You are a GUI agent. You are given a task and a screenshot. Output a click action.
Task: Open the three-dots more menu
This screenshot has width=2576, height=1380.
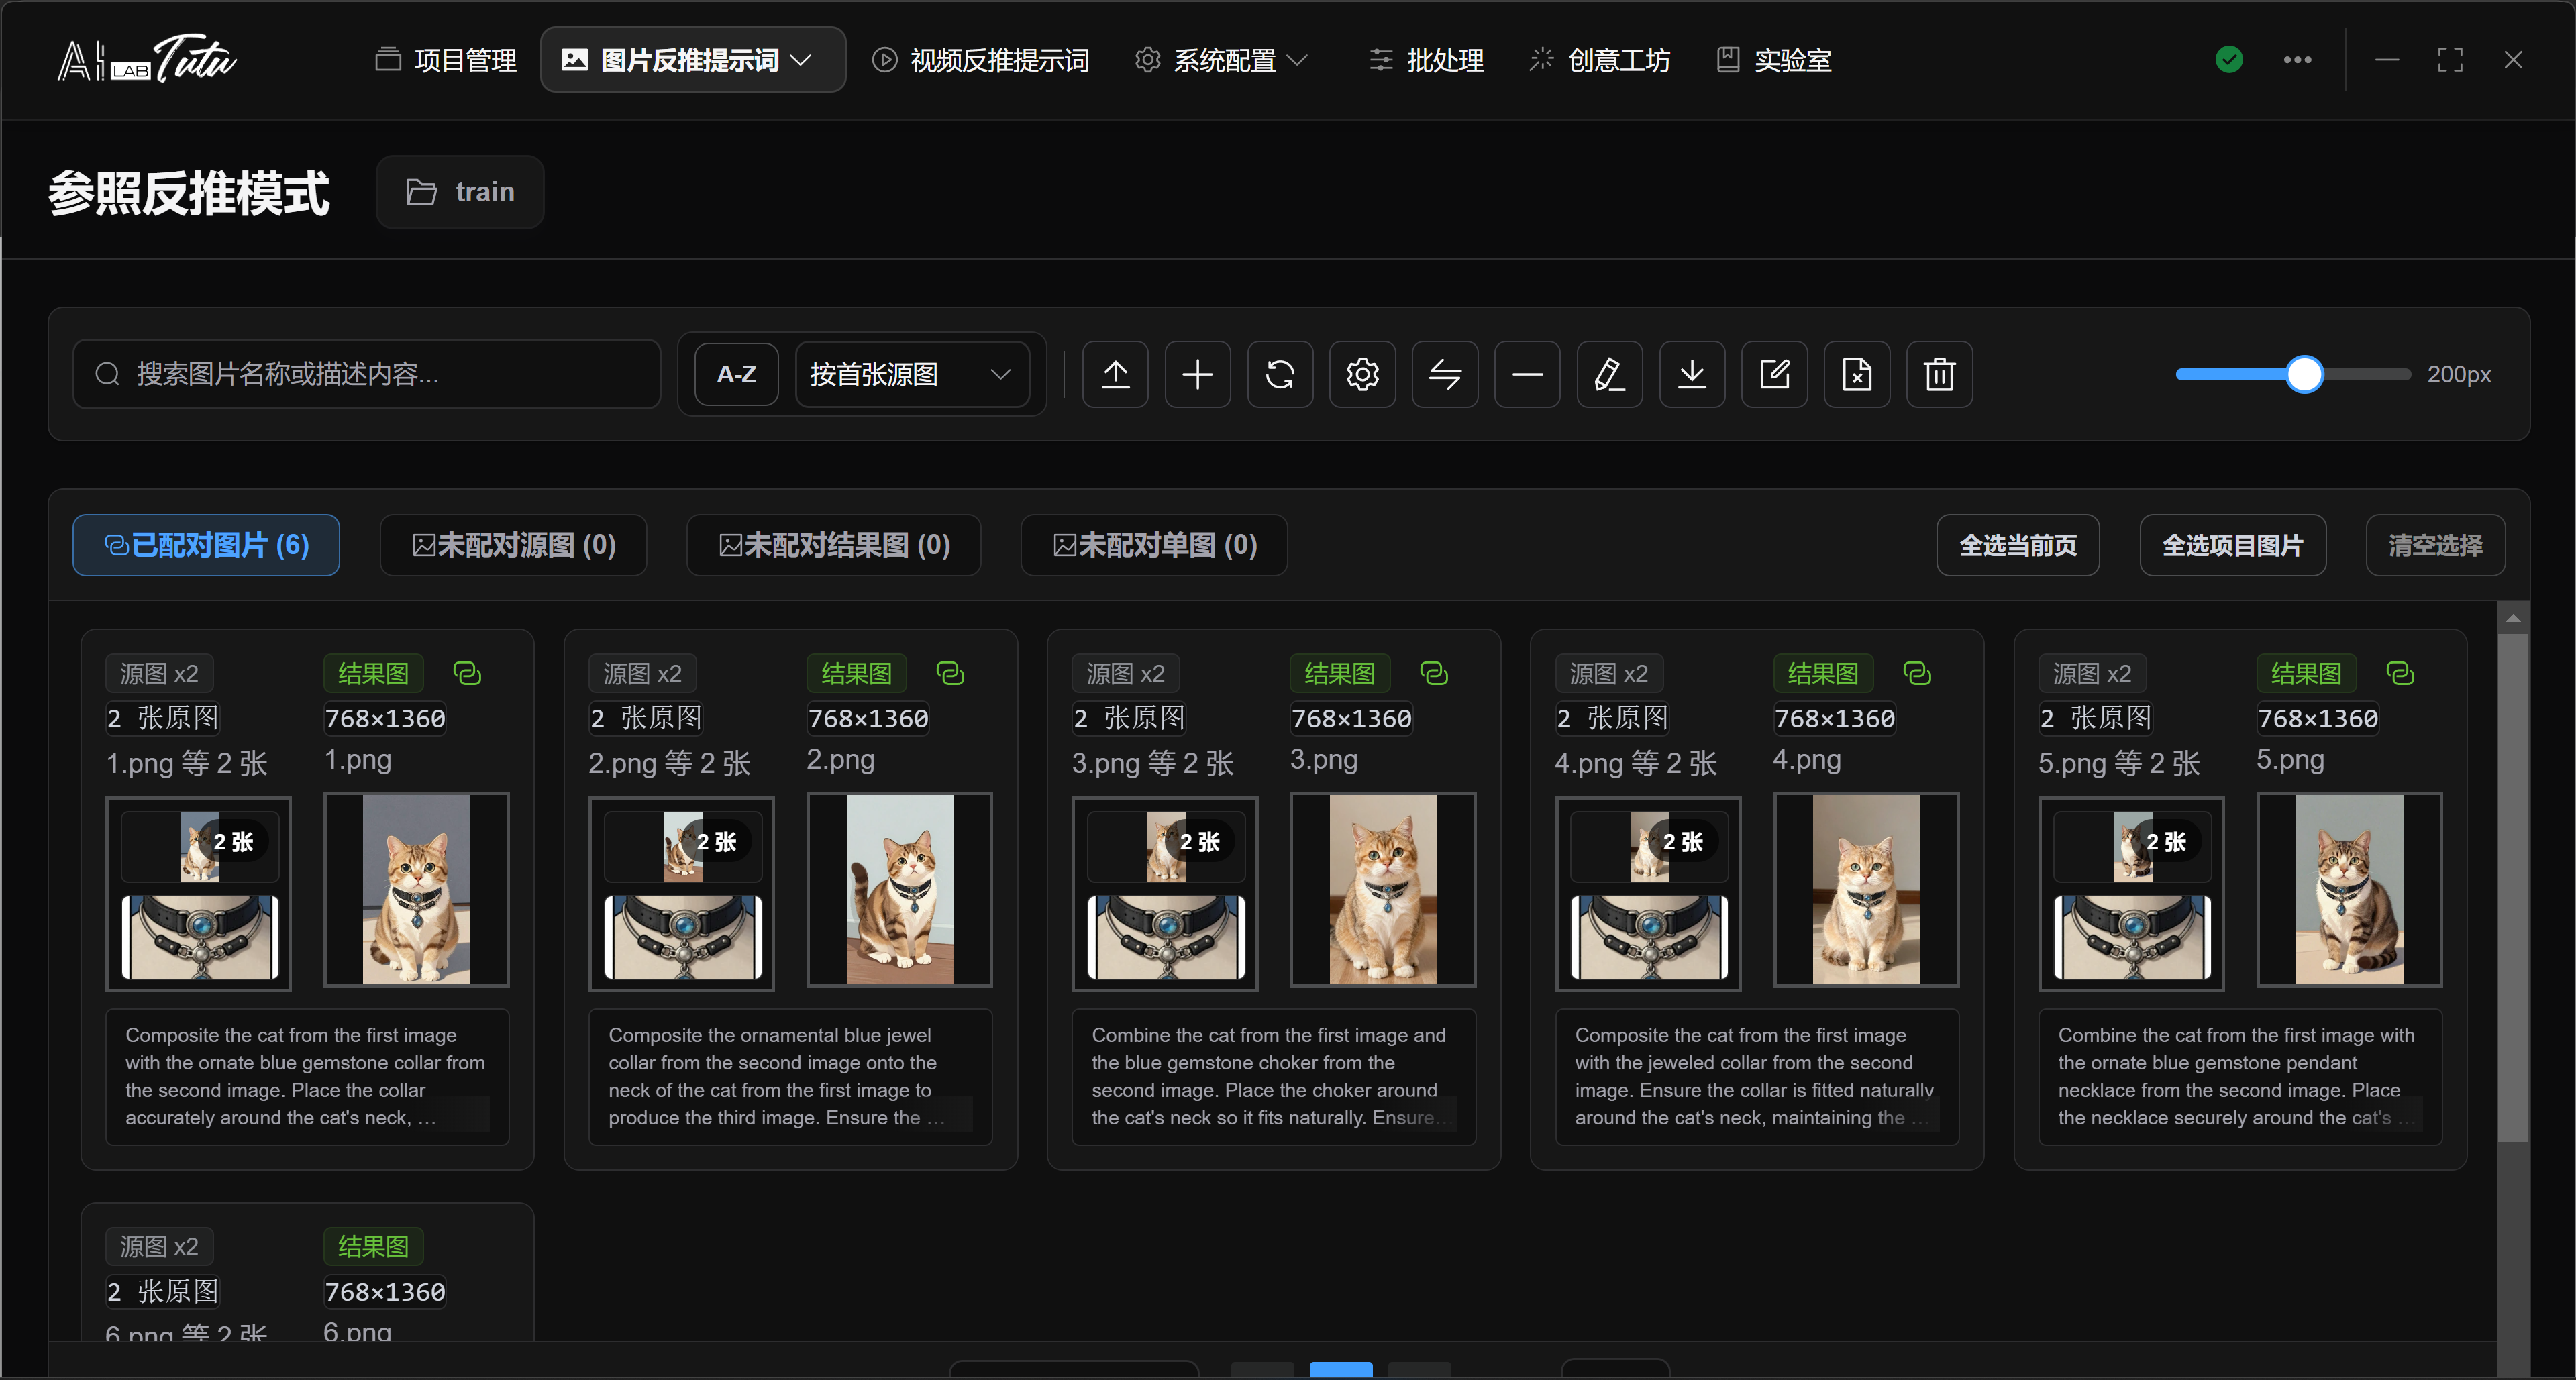pyautogui.click(x=2297, y=60)
